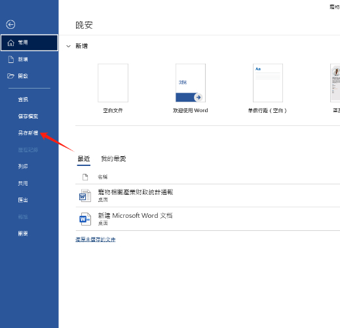
Task: Choose 儲存檔案 in the sidebar
Action: pyautogui.click(x=28, y=116)
